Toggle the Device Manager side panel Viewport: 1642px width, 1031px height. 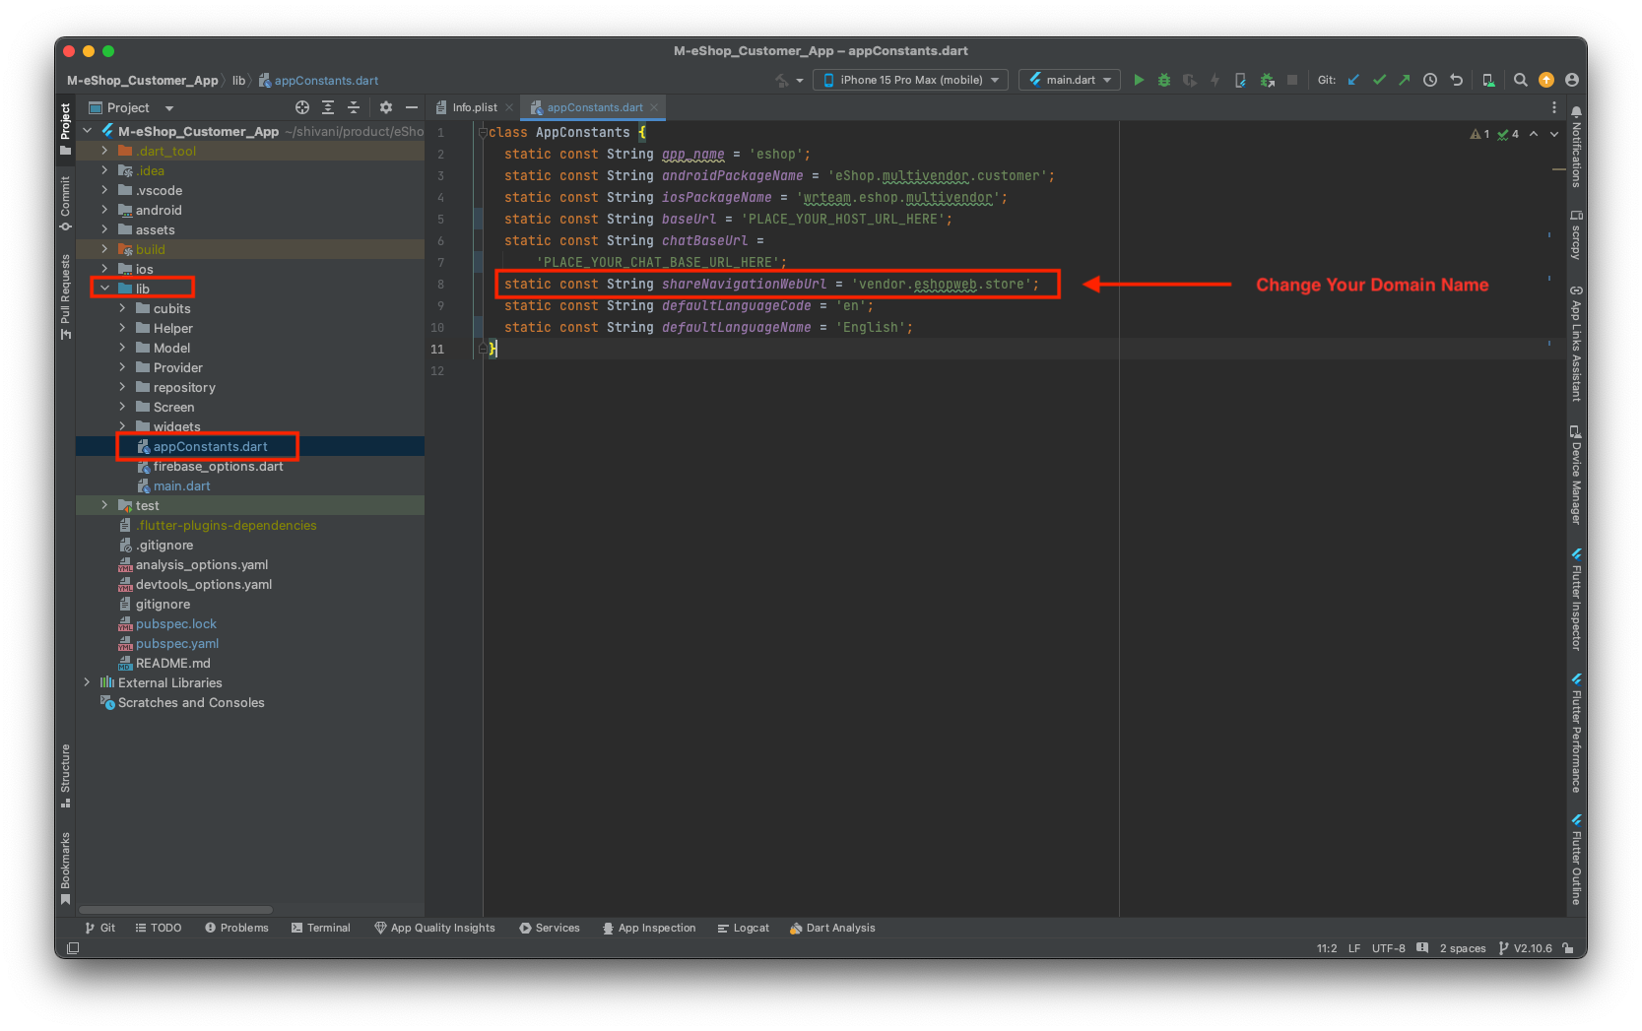1576,475
